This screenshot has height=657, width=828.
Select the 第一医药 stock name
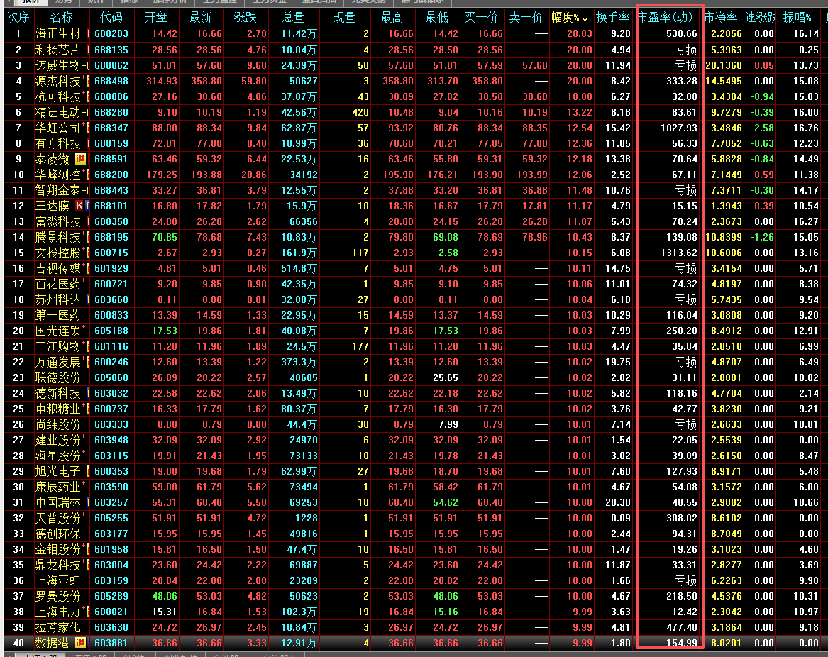pyautogui.click(x=58, y=315)
